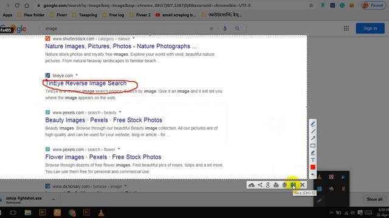
Task: Click the Lightshot Save icon
Action: [293, 185]
